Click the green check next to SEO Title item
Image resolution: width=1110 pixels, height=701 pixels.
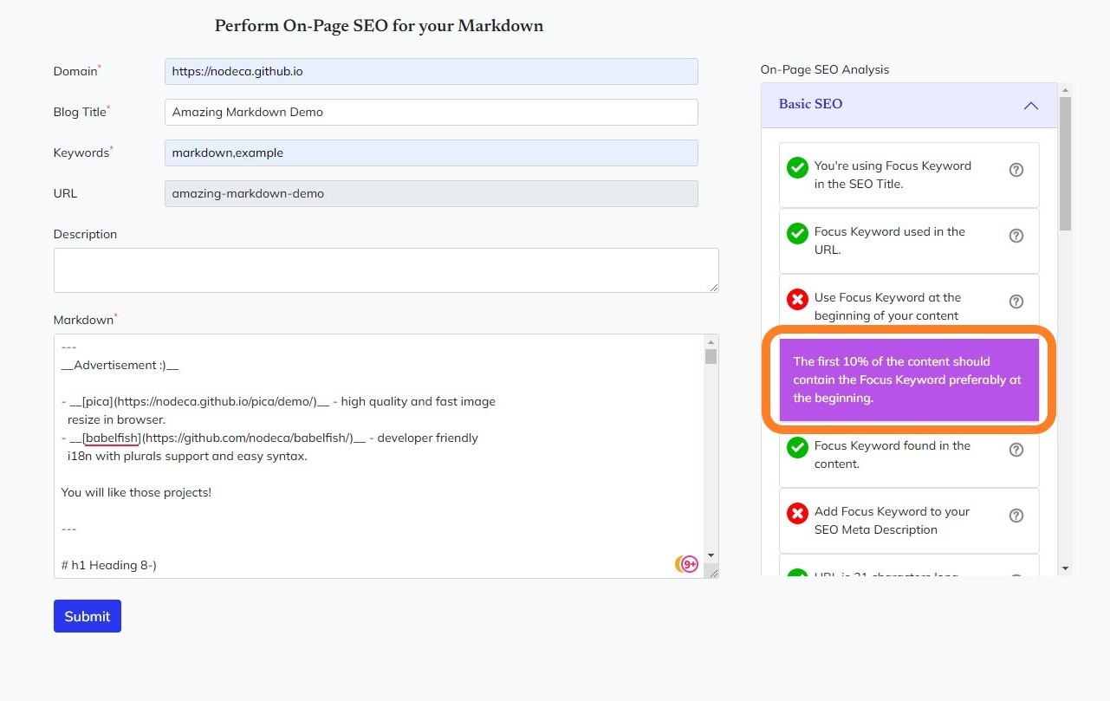[x=797, y=167]
